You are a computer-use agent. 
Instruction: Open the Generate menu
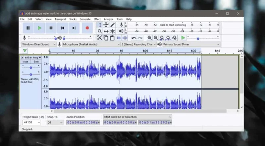click(x=85, y=19)
